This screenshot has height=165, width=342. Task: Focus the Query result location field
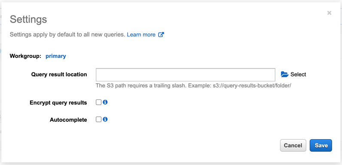click(x=186, y=75)
